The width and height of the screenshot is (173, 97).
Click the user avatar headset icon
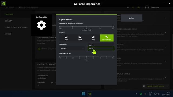147,7
